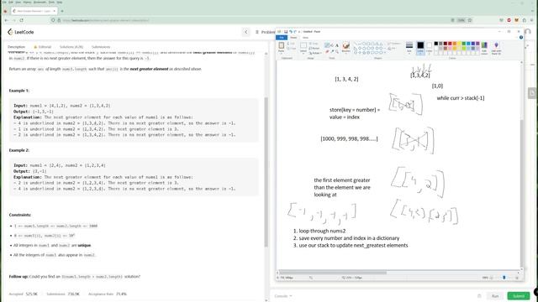Select Color 2 white swatch box
The image size is (538, 302).
430,47
